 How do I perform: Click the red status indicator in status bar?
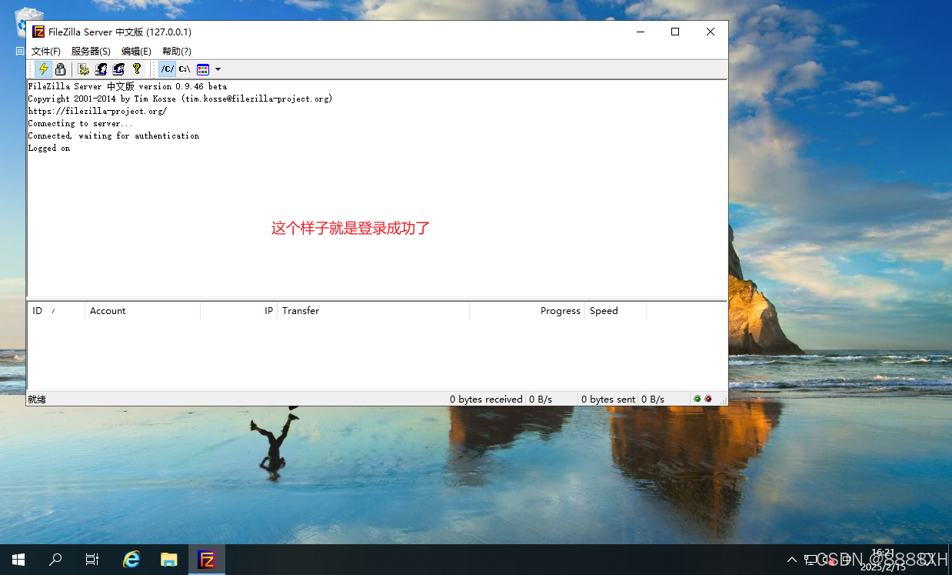[708, 399]
